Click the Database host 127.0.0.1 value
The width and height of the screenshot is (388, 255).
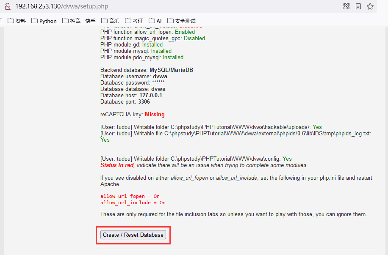click(x=150, y=96)
